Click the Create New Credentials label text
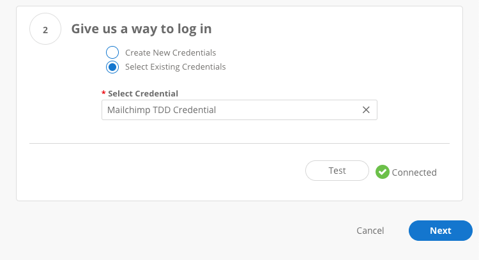 click(171, 52)
